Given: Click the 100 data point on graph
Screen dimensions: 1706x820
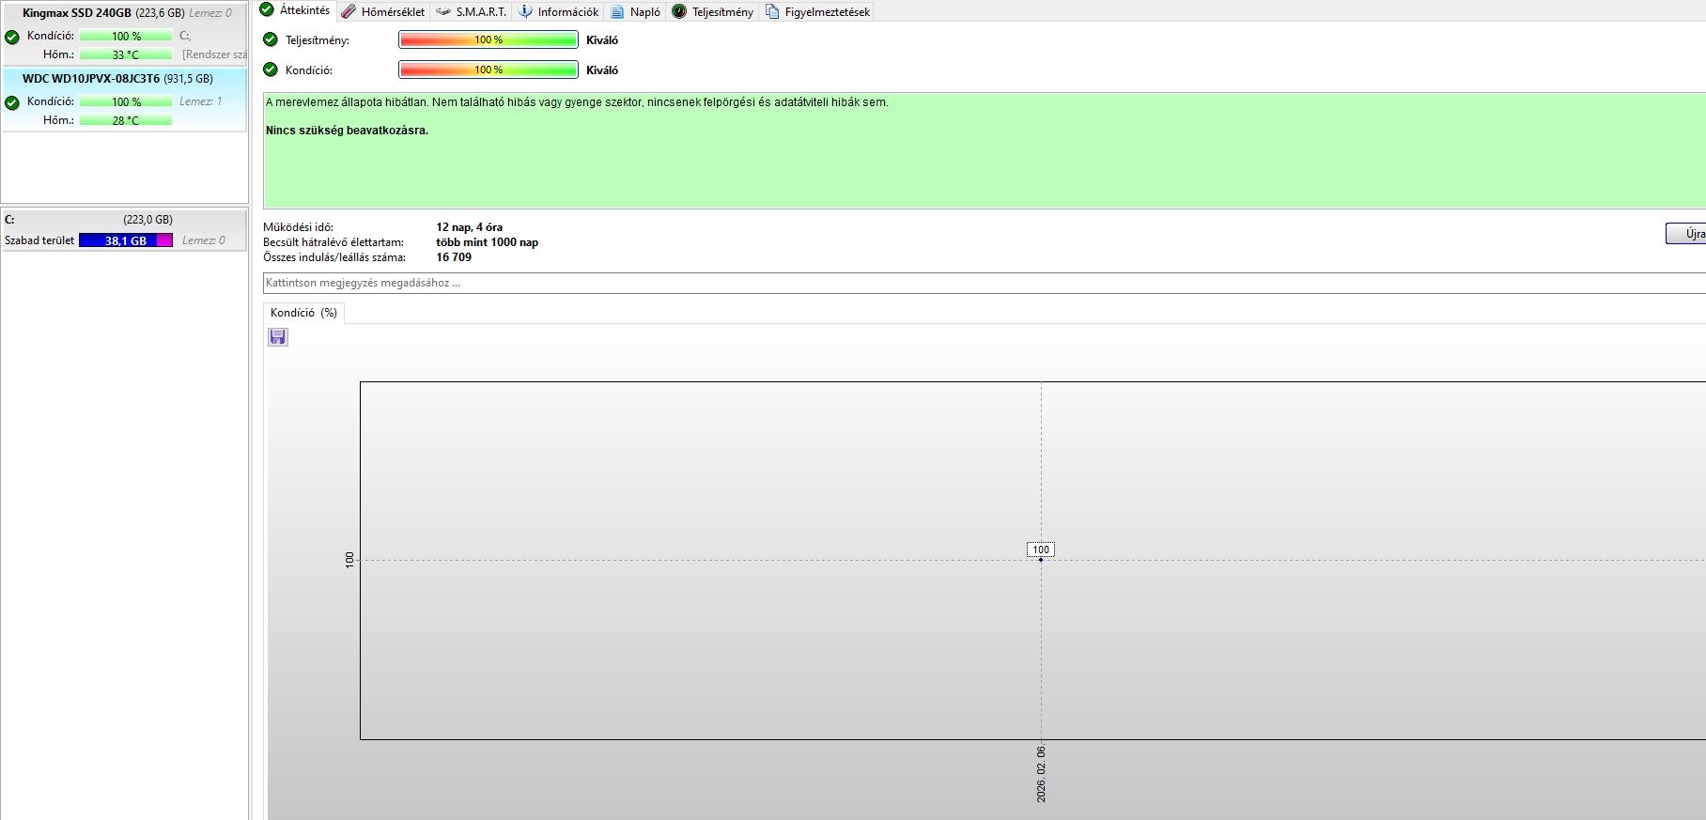Looking at the screenshot, I should tap(1041, 549).
